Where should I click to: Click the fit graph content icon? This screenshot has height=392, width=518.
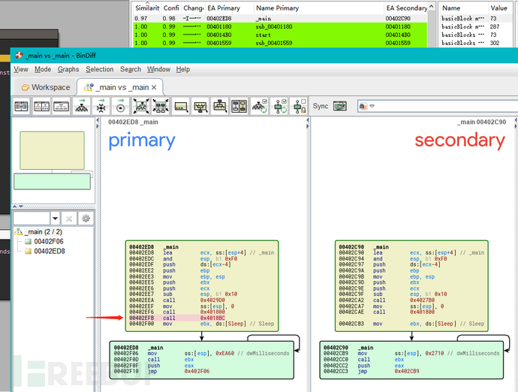[x=140, y=107]
